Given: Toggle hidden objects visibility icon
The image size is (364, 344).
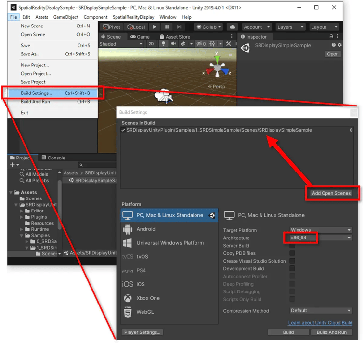Looking at the screenshot, I should tap(201, 44).
